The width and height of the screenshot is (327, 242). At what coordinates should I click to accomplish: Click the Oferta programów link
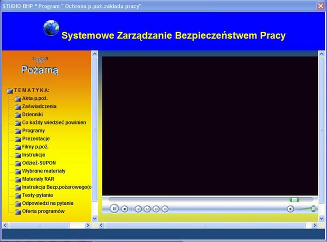pos(43,211)
